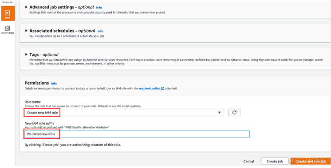Expand the Tags section

coord(26,54)
